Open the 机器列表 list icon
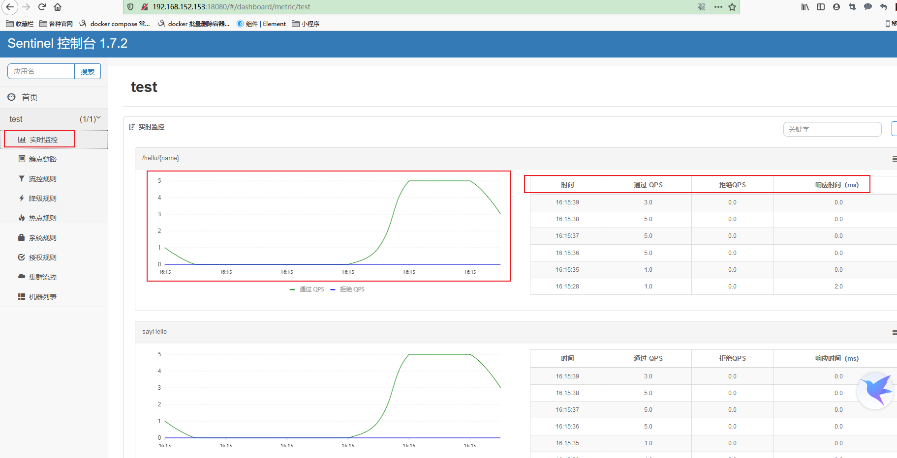 (22, 296)
